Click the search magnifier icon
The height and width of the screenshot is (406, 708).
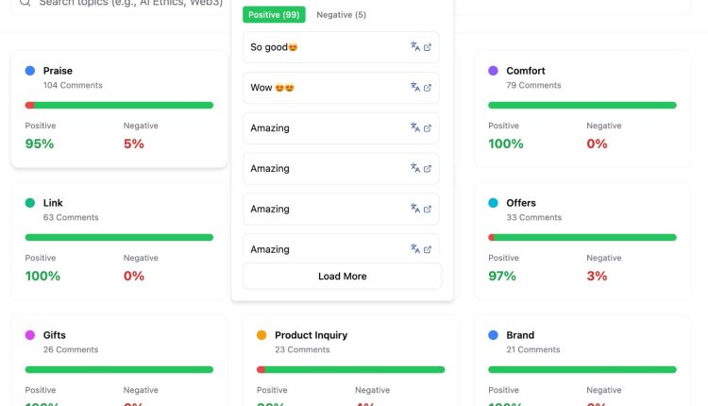25,3
